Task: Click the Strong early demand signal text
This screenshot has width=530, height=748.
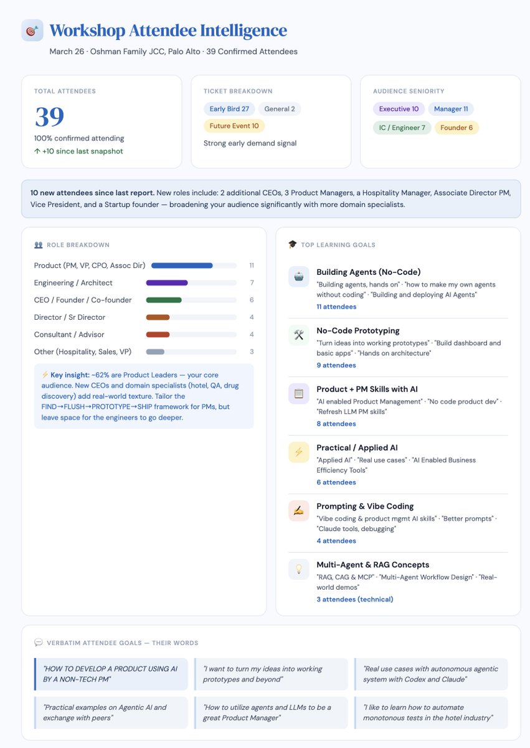Action: coord(250,143)
